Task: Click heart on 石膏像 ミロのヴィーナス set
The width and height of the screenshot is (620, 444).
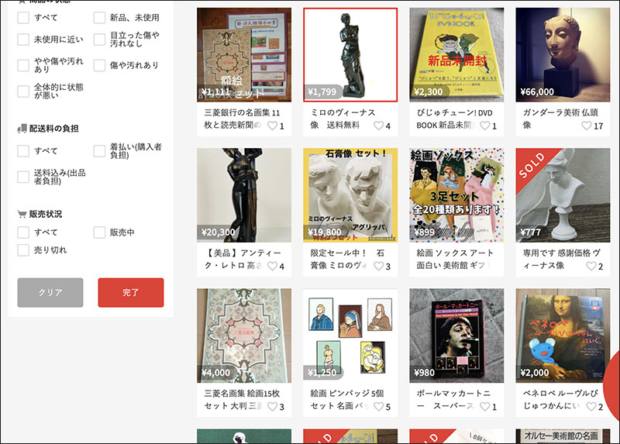Action: 378,266
